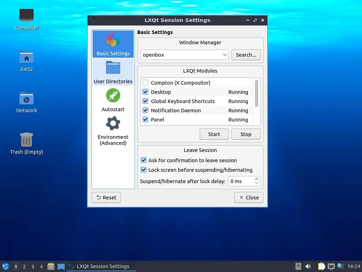Click the title bar window menu icon
Viewport: 362px width, 272px height.
pyautogui.click(x=92, y=20)
